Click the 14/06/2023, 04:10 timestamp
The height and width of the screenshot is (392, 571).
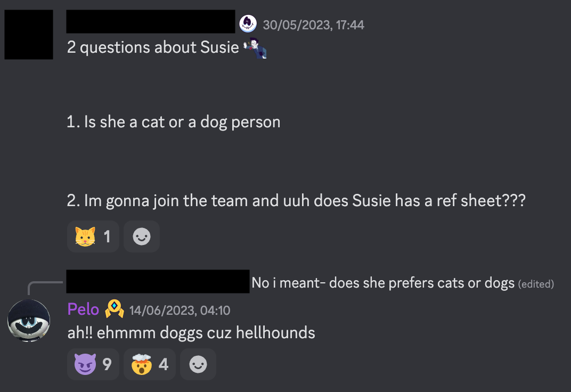[180, 309]
